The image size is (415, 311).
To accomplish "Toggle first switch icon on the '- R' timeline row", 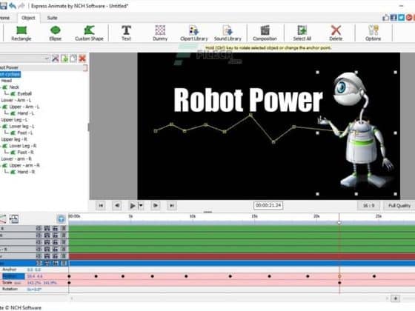I will click(x=39, y=249).
